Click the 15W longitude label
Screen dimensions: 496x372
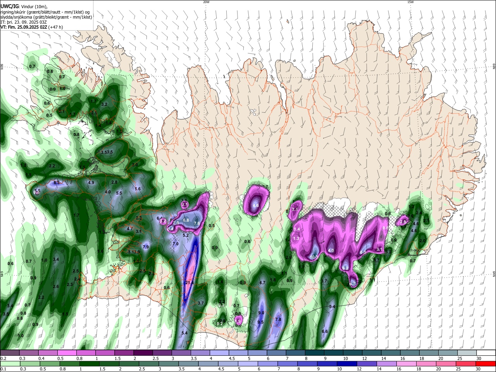pyautogui.click(x=410, y=2)
